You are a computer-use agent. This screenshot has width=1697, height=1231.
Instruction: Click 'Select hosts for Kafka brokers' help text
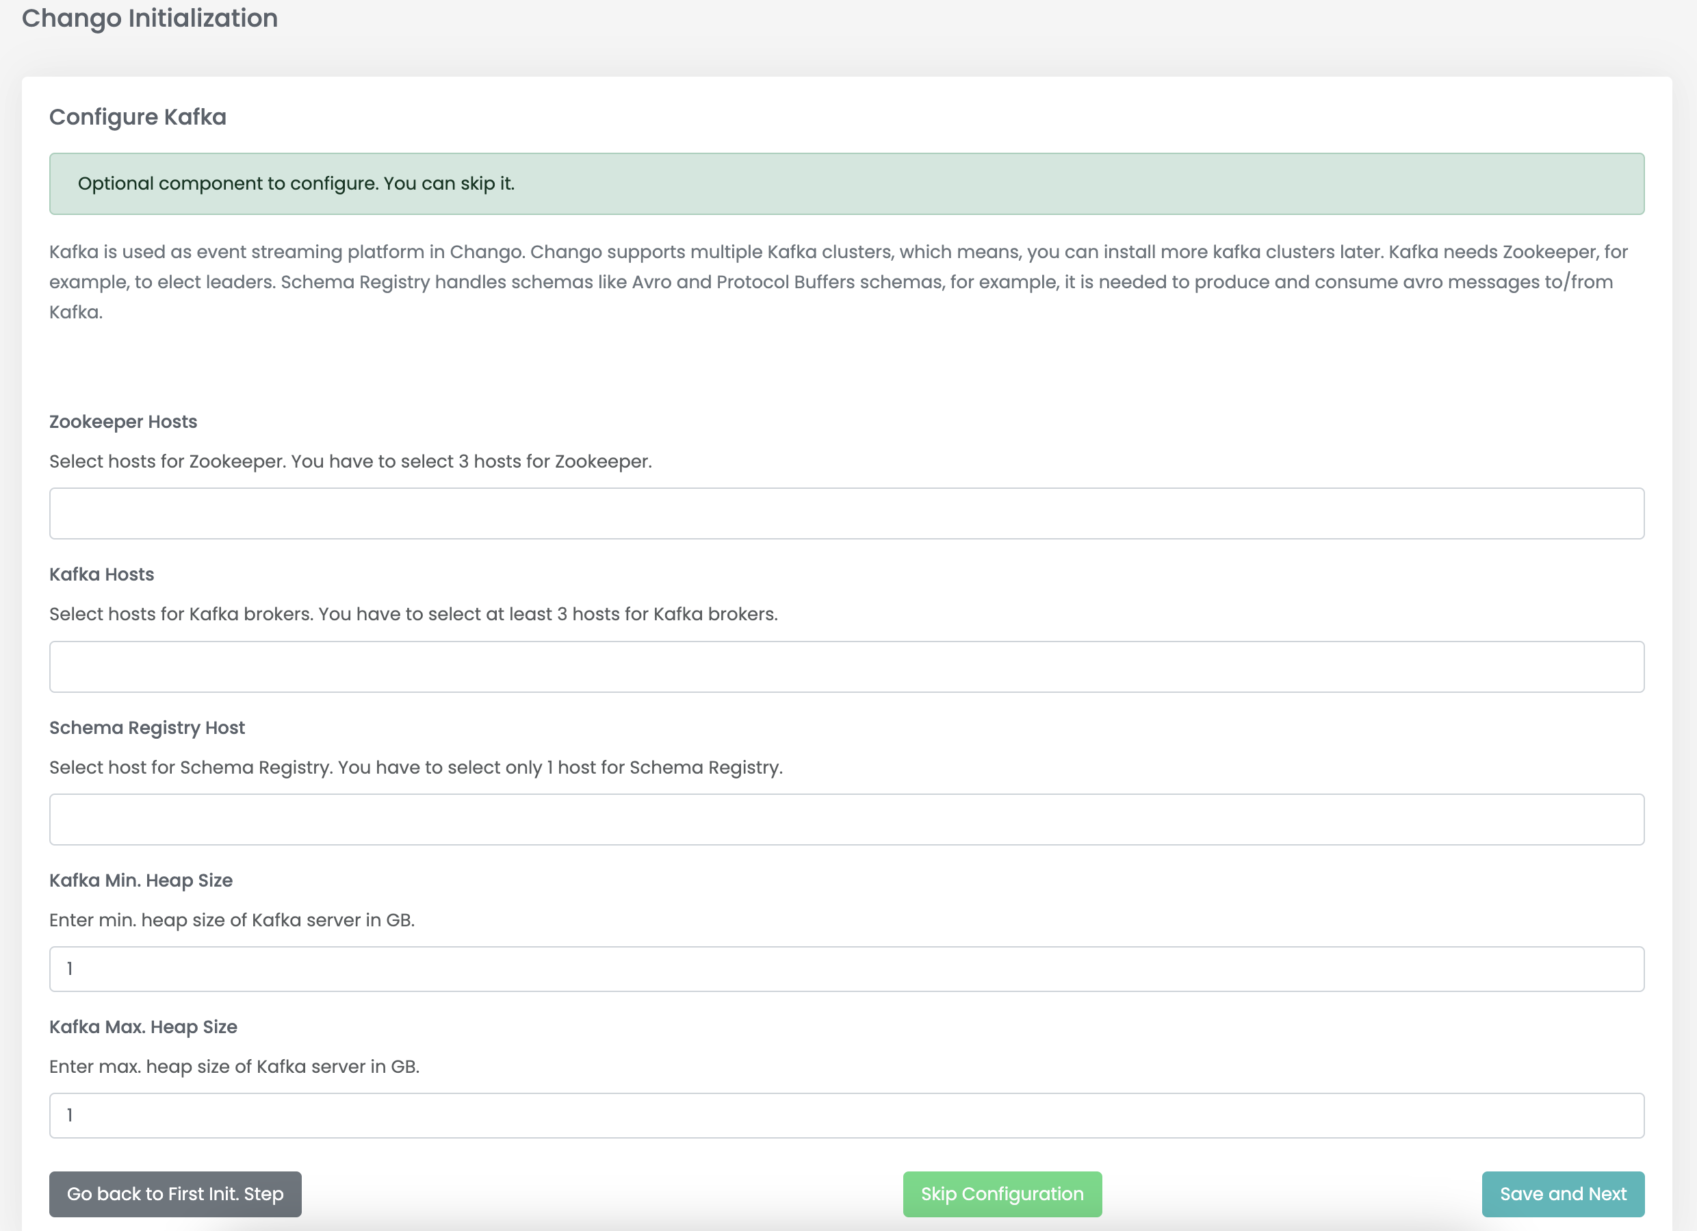click(414, 614)
